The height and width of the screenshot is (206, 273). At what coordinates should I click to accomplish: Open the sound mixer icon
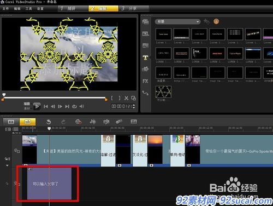point(93,122)
